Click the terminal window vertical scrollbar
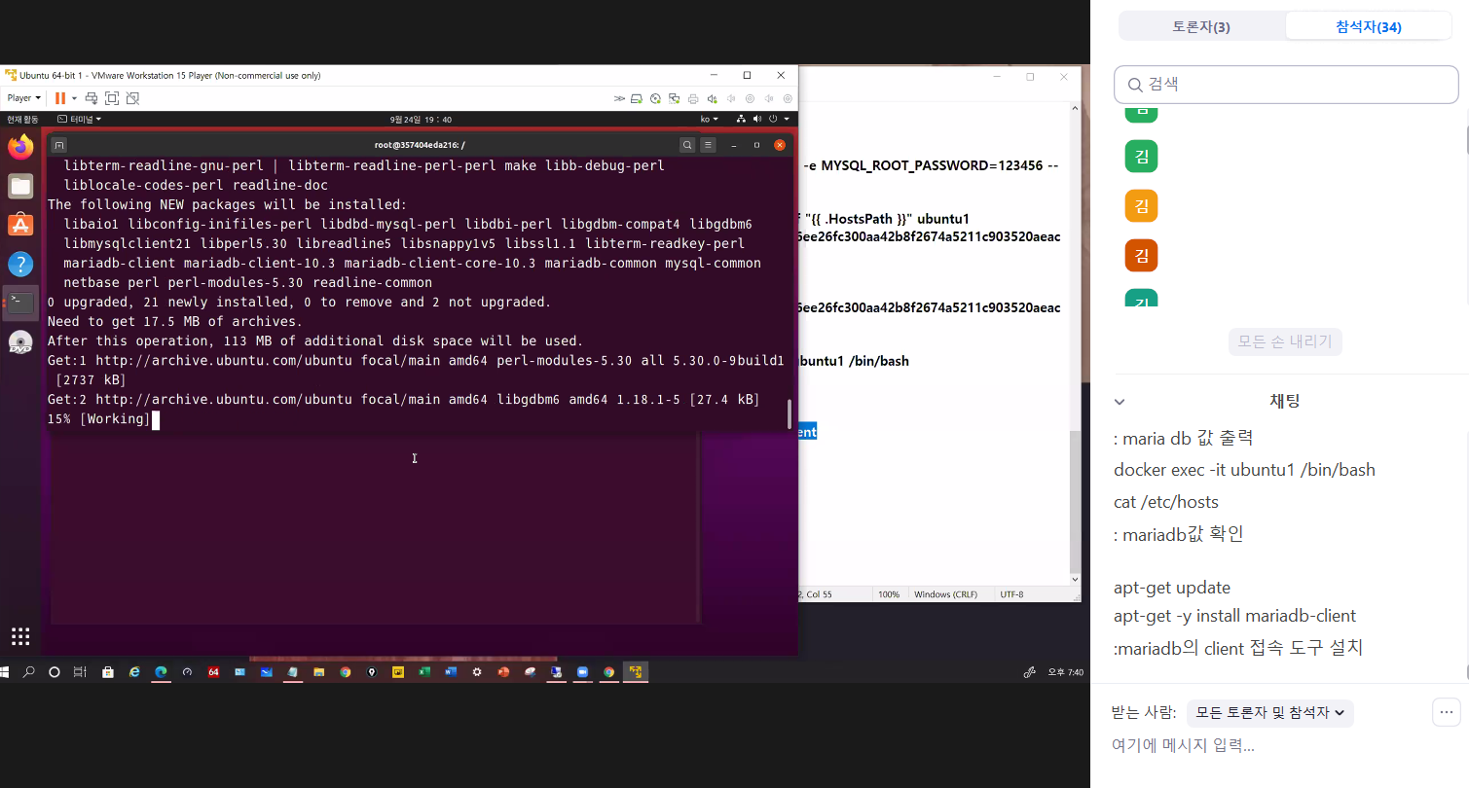 click(790, 413)
